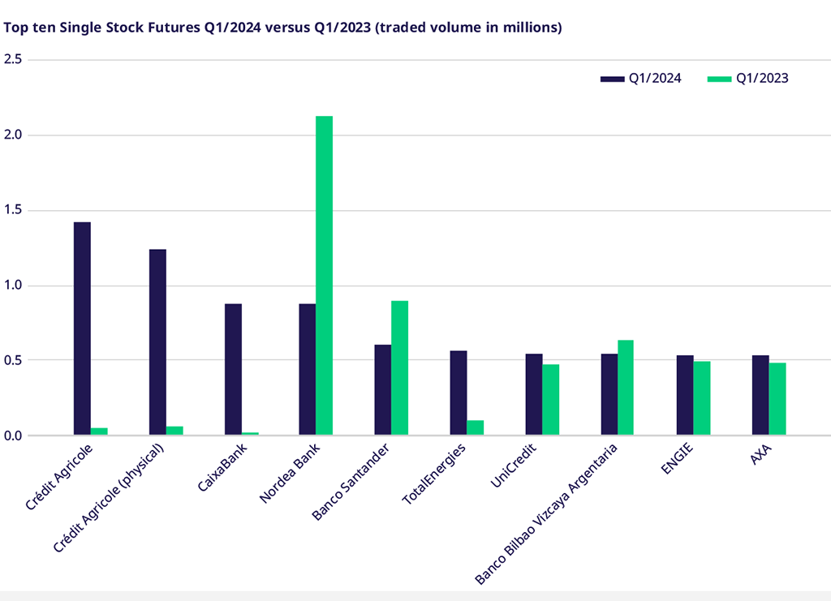Select the tall green Nordea Bank bar

tap(325, 276)
